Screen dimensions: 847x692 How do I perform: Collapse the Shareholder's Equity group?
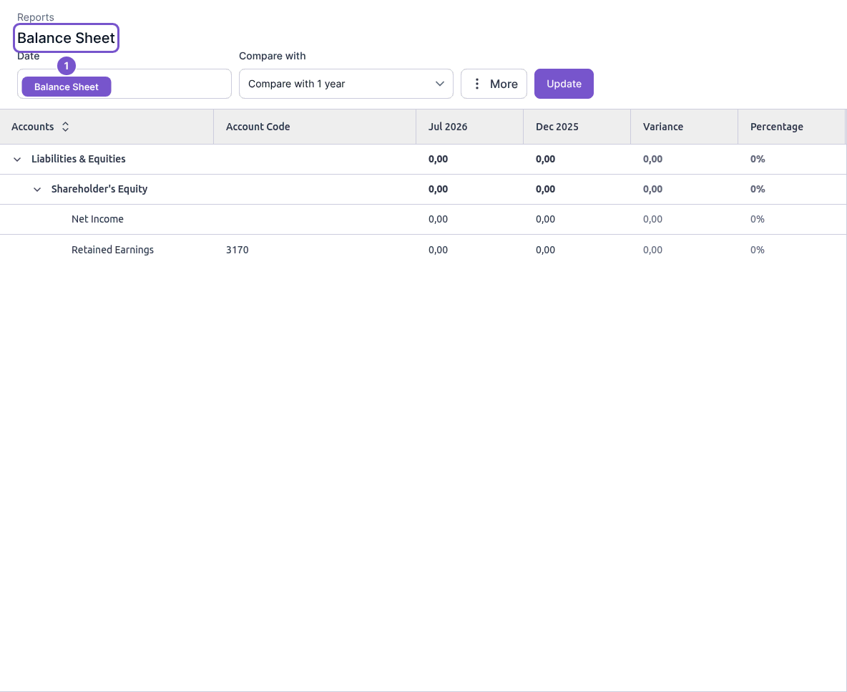pyautogui.click(x=37, y=190)
